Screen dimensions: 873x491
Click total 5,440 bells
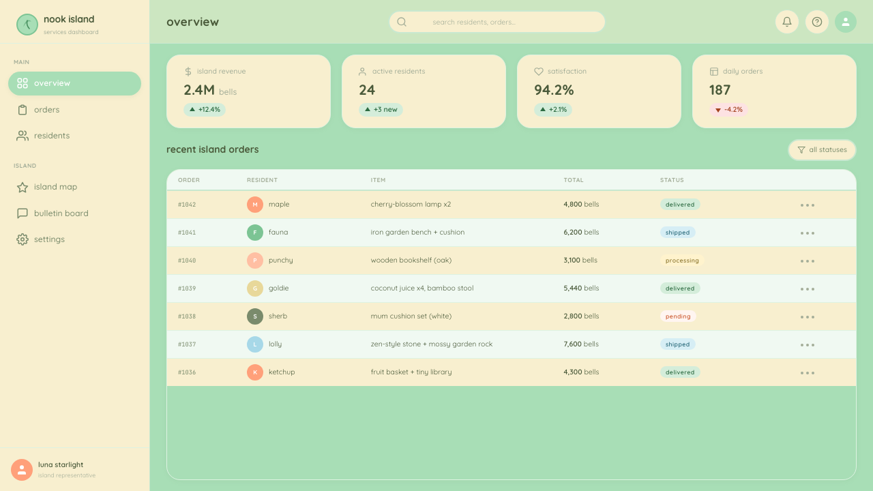(581, 288)
